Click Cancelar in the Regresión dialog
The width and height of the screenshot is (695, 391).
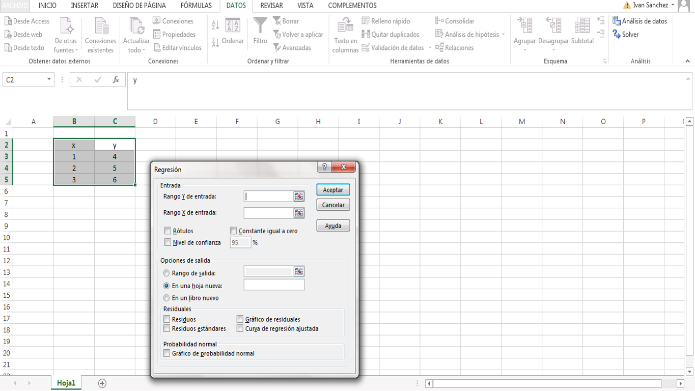(333, 205)
